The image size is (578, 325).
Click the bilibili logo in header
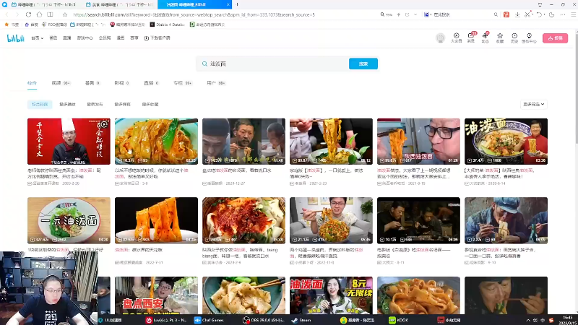(x=15, y=38)
